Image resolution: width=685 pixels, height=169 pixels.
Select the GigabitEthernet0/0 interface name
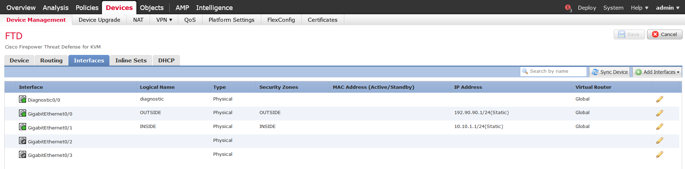coord(50,114)
